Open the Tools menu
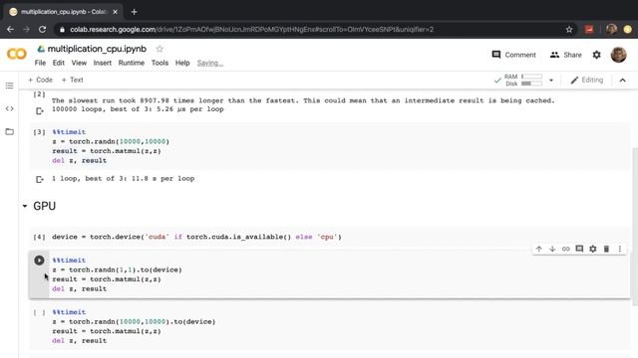 (x=159, y=63)
